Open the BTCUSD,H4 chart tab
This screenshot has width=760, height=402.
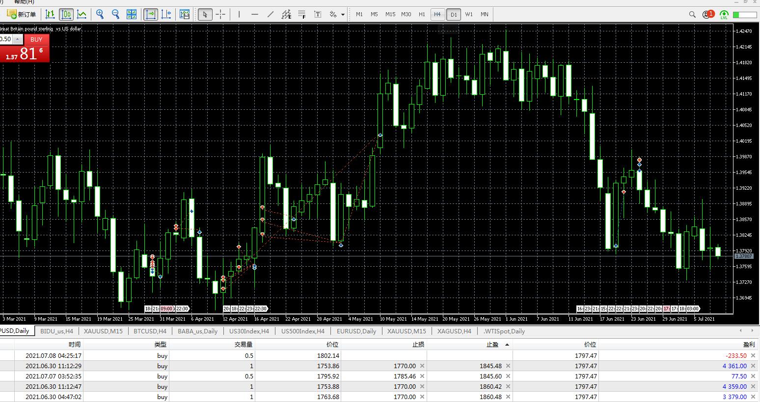coord(150,331)
